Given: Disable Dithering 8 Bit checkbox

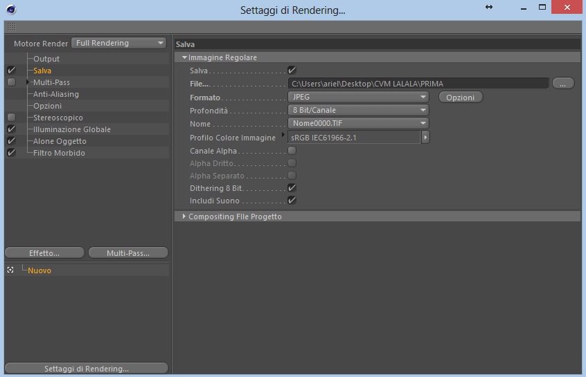Looking at the screenshot, I should (292, 187).
